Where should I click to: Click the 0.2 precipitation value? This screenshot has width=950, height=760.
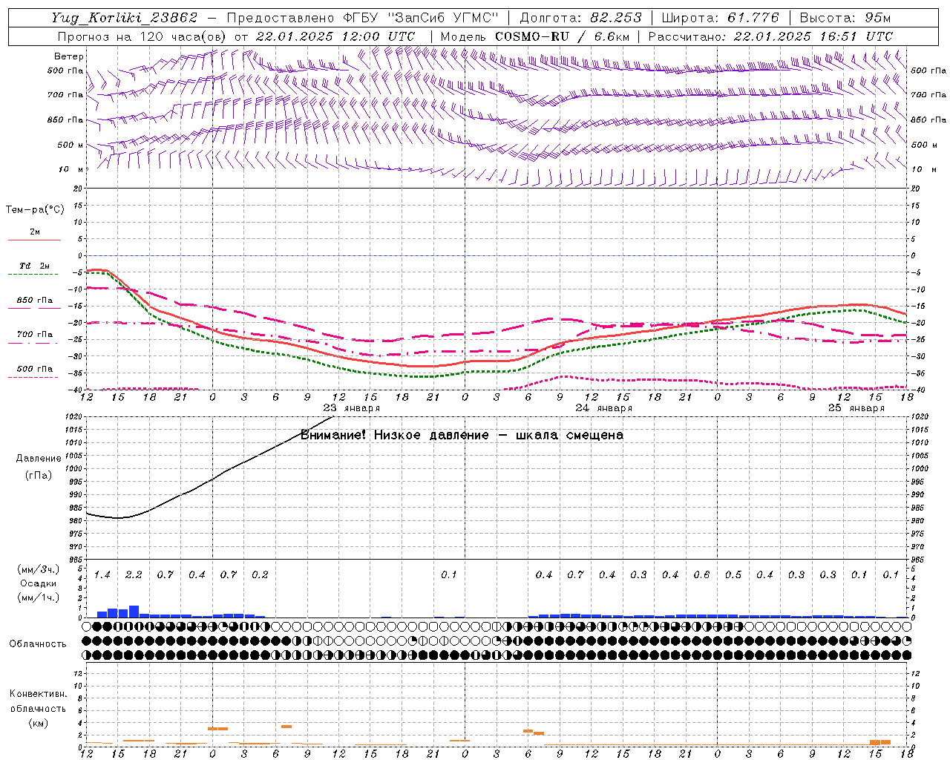[x=260, y=575]
